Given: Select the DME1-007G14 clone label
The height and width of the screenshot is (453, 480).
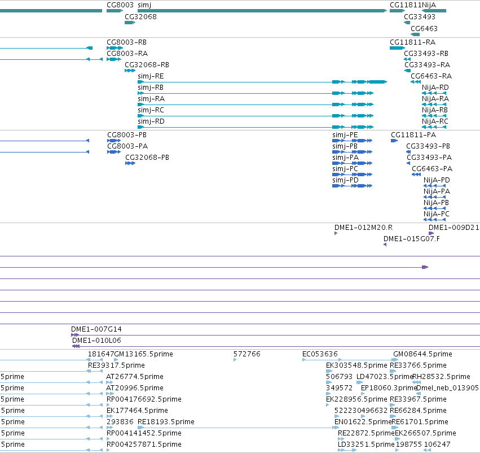Looking at the screenshot, I should click(x=96, y=329).
